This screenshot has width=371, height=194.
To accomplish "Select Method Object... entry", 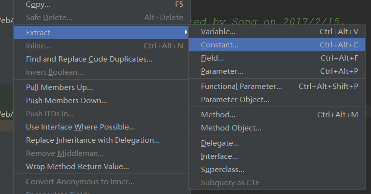I will point(277,128).
